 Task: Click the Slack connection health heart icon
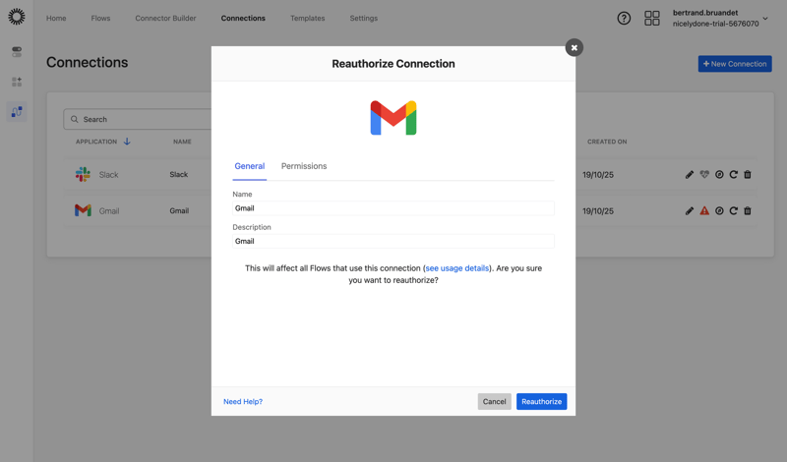[x=704, y=174]
